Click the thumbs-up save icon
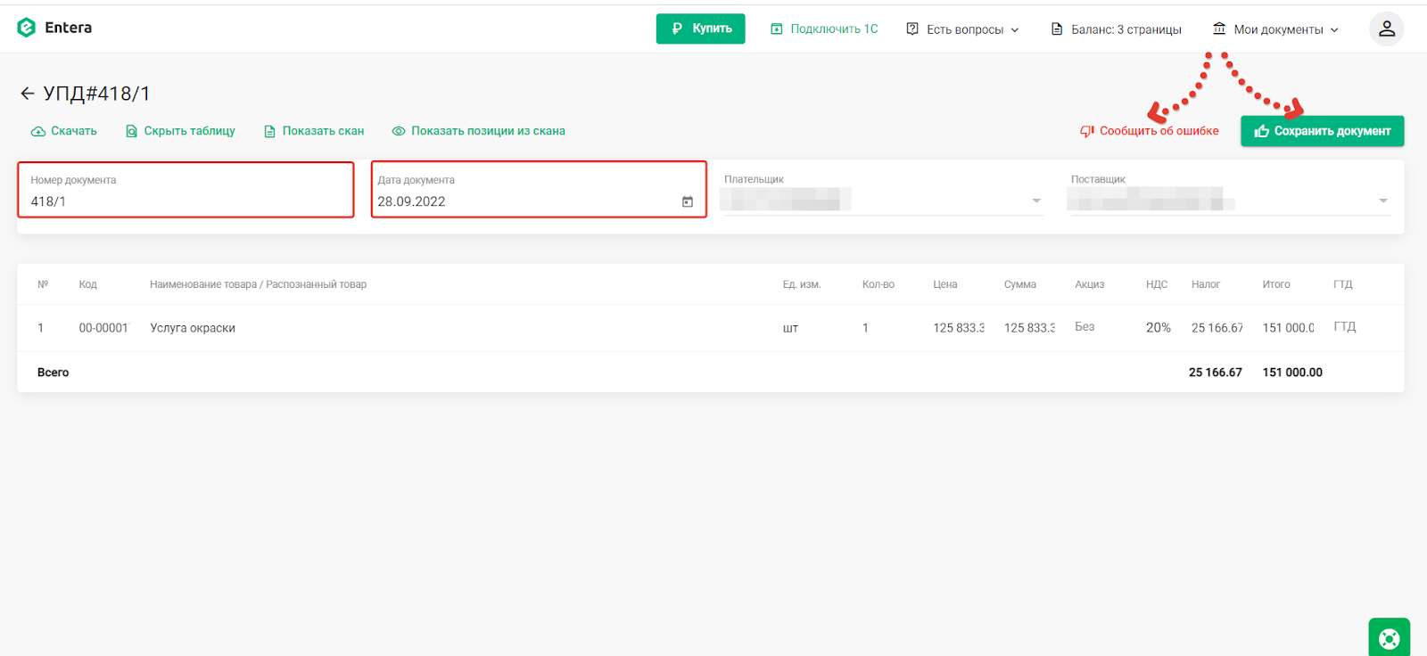 (1262, 131)
